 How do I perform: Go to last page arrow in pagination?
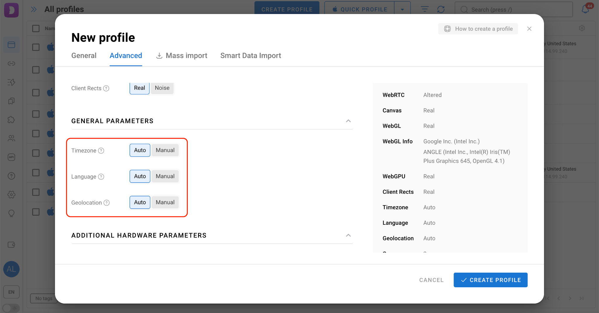tap(581, 298)
